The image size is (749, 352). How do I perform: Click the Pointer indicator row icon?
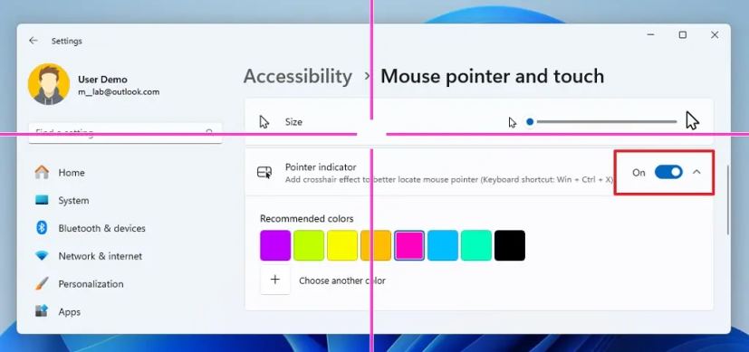click(x=264, y=172)
